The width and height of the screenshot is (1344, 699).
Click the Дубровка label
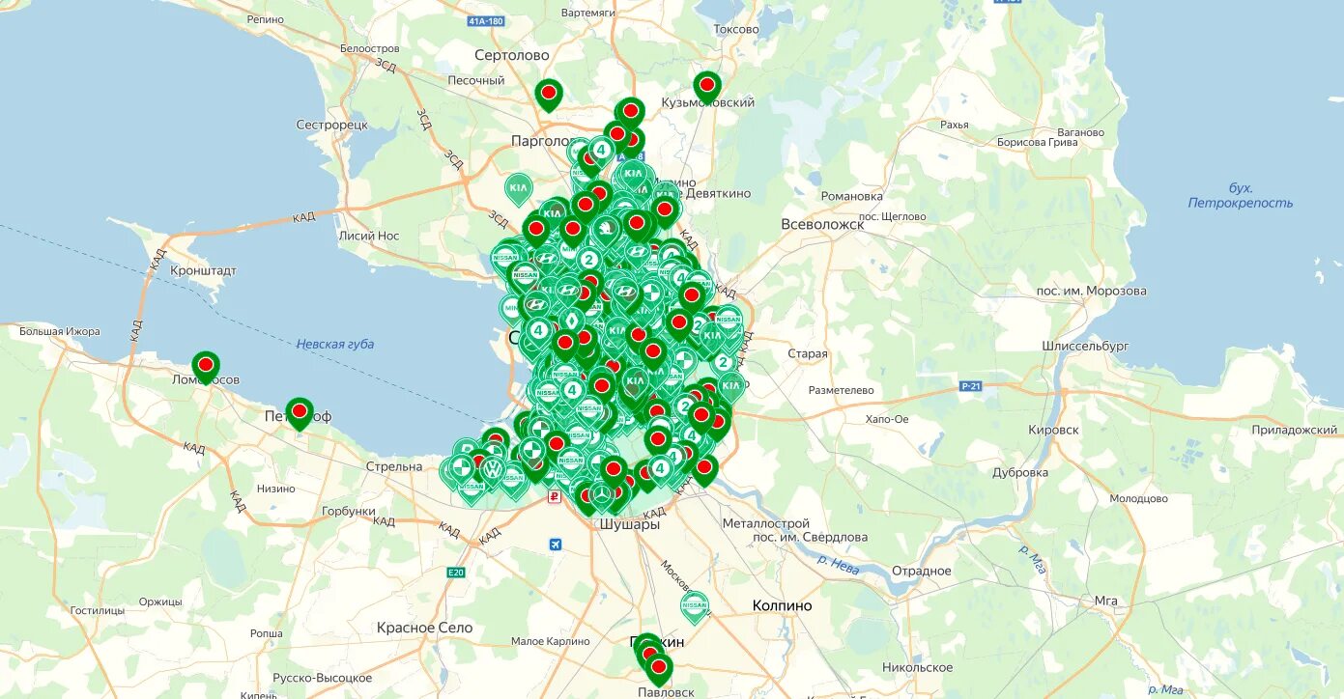coord(1020,473)
